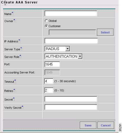Click the Port field showing 1645

(x=52, y=64)
